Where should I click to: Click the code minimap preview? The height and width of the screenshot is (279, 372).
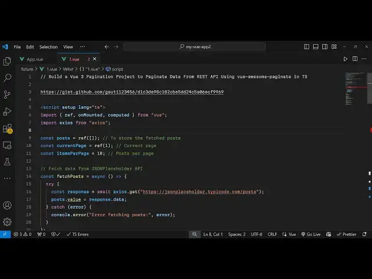(355, 88)
